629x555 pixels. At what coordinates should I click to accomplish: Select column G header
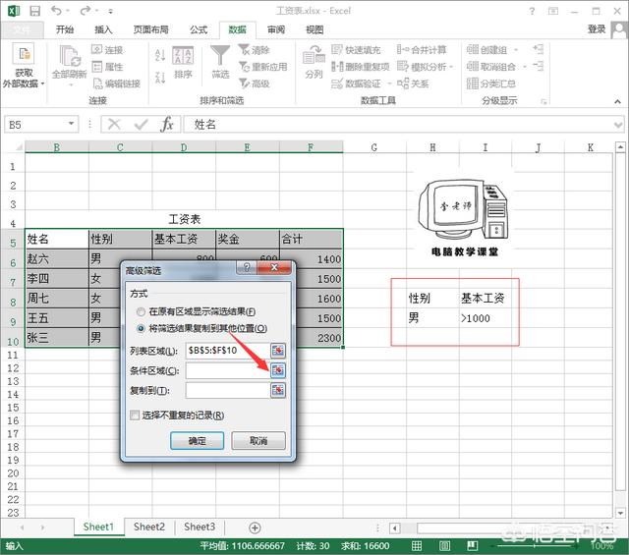(374, 147)
